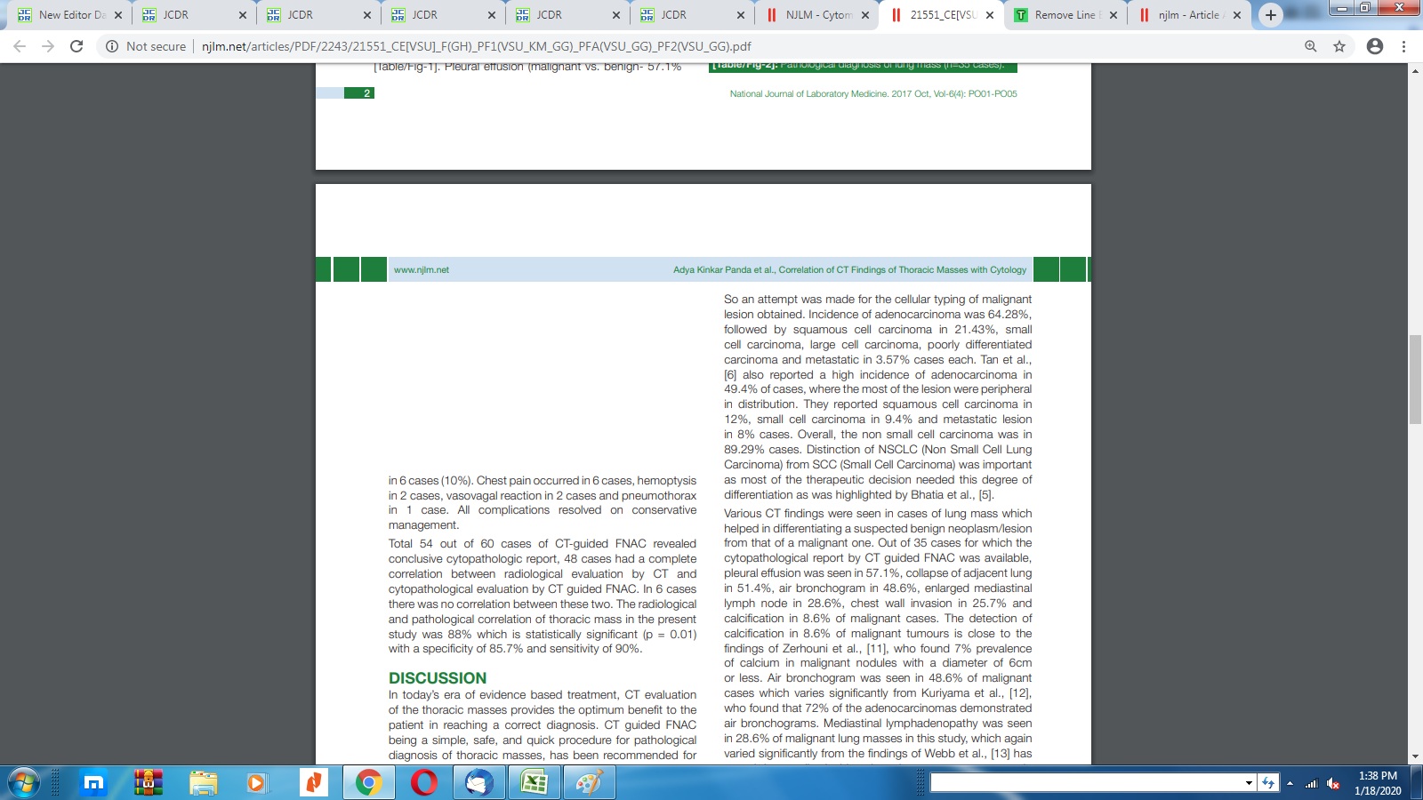Reload the current PDF page
The height and width of the screenshot is (800, 1423).
point(76,46)
